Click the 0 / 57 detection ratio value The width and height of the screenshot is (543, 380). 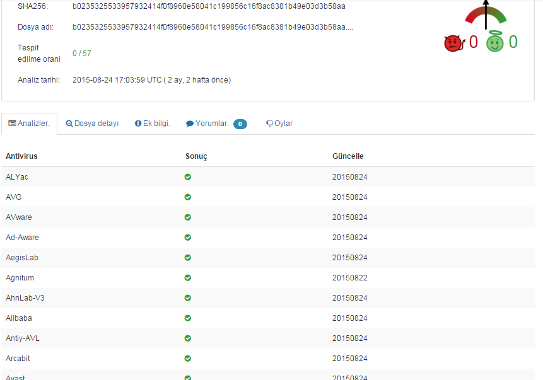click(82, 54)
